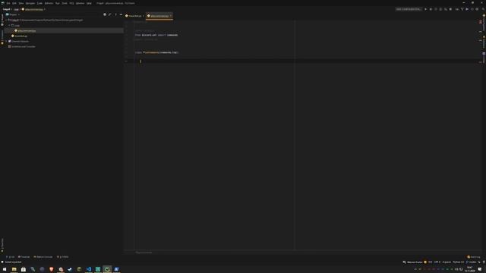Click the cogs breadcrumb in navigation bar
This screenshot has width=486, height=273.
(16, 9)
